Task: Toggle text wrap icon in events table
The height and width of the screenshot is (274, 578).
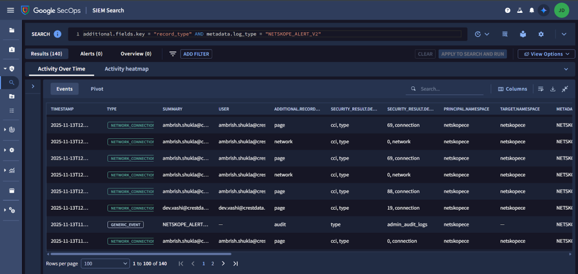Action: (541, 89)
